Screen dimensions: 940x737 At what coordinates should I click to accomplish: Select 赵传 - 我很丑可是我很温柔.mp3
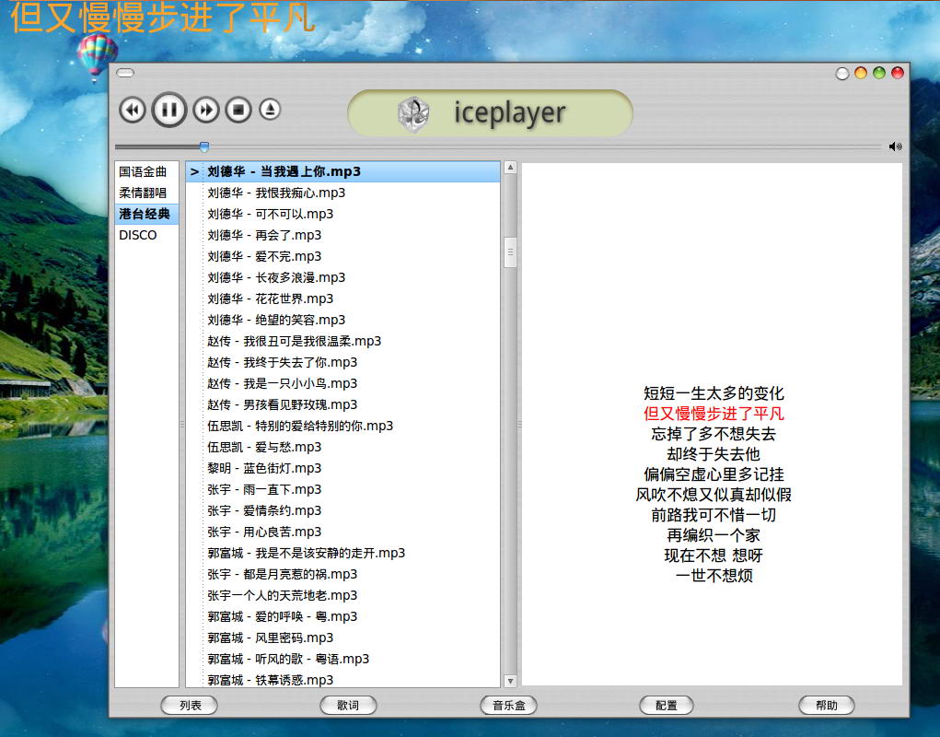tap(342, 341)
